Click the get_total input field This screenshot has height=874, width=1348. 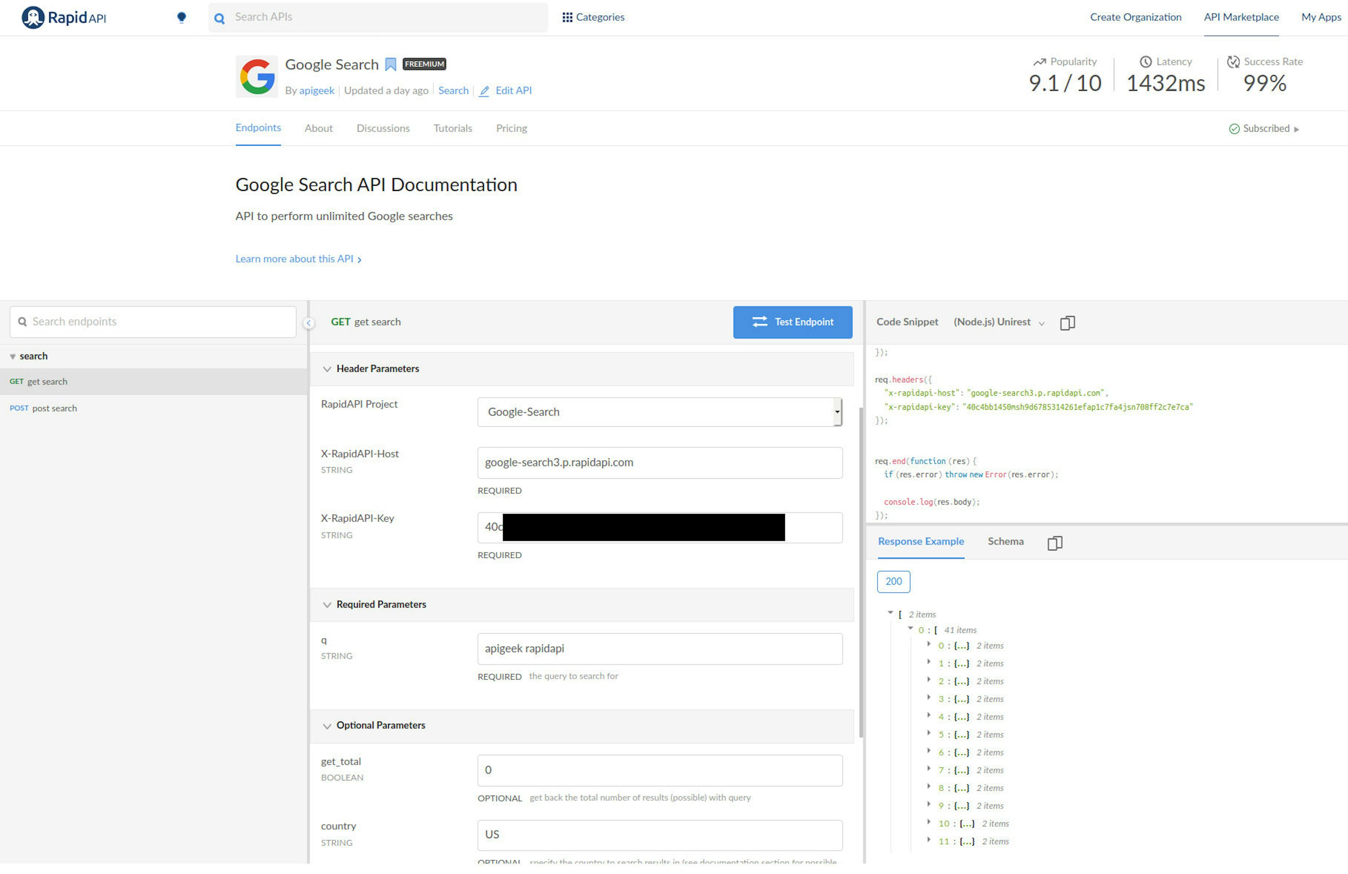[660, 771]
